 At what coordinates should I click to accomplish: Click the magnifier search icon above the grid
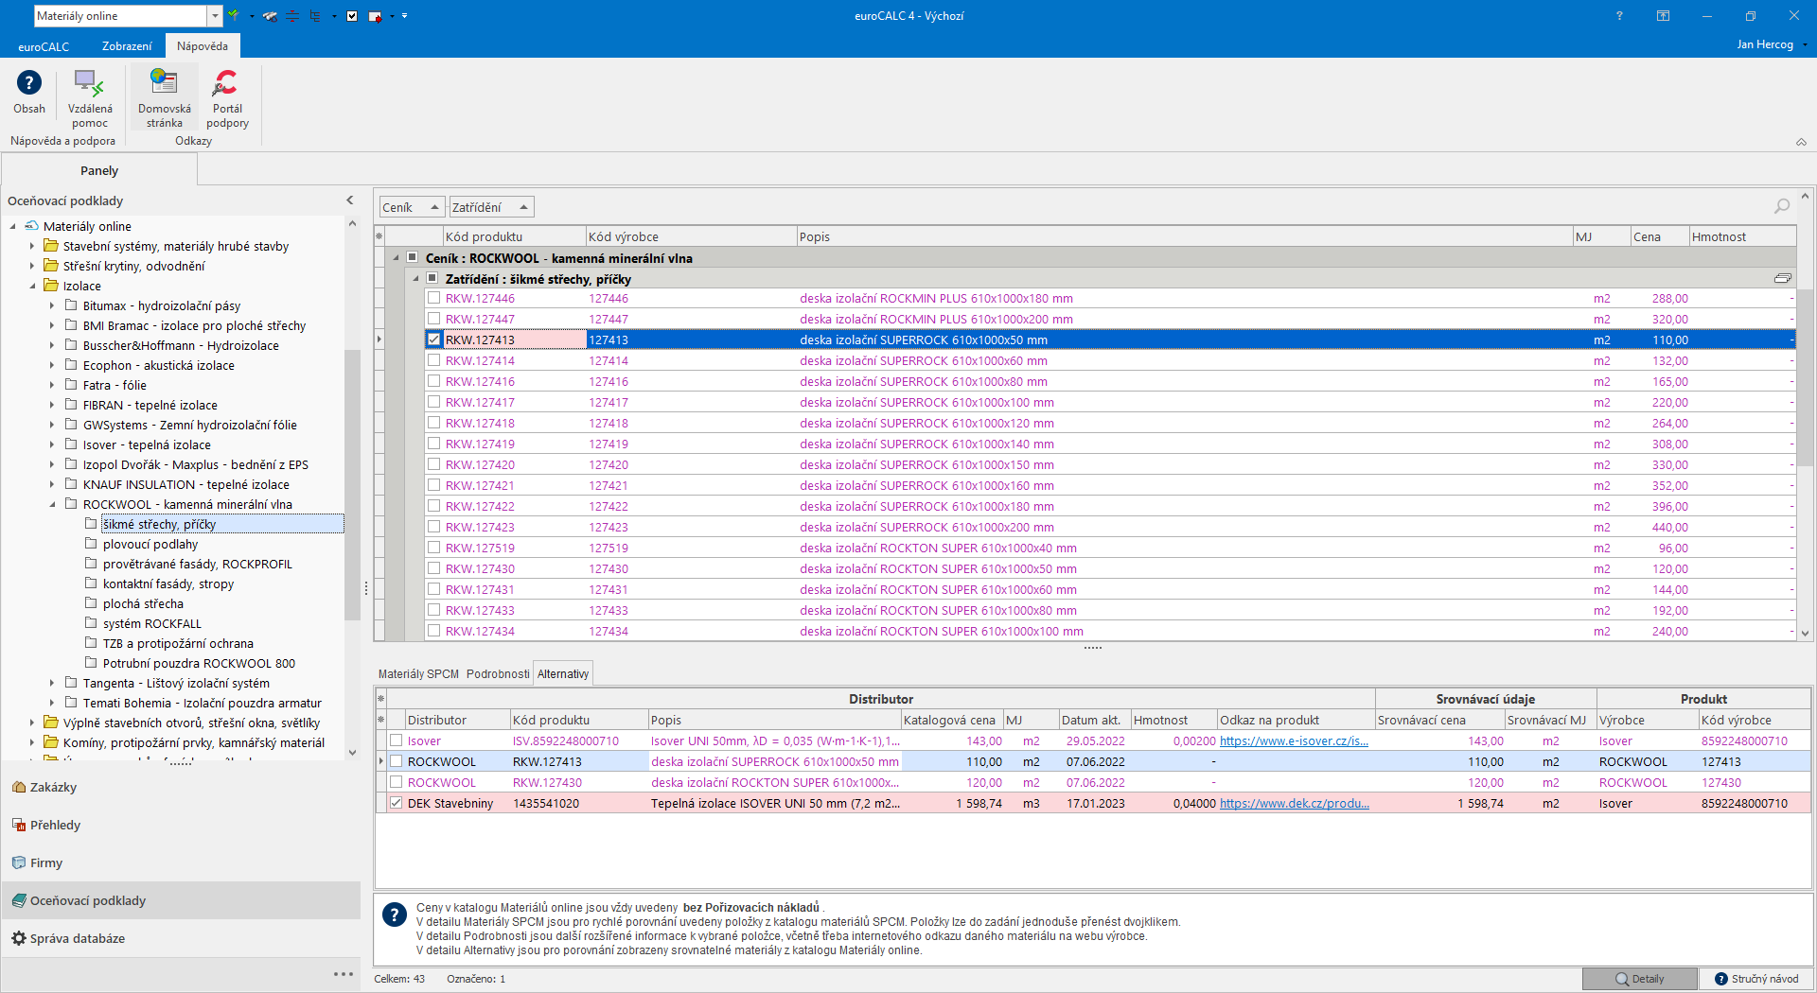click(1782, 206)
